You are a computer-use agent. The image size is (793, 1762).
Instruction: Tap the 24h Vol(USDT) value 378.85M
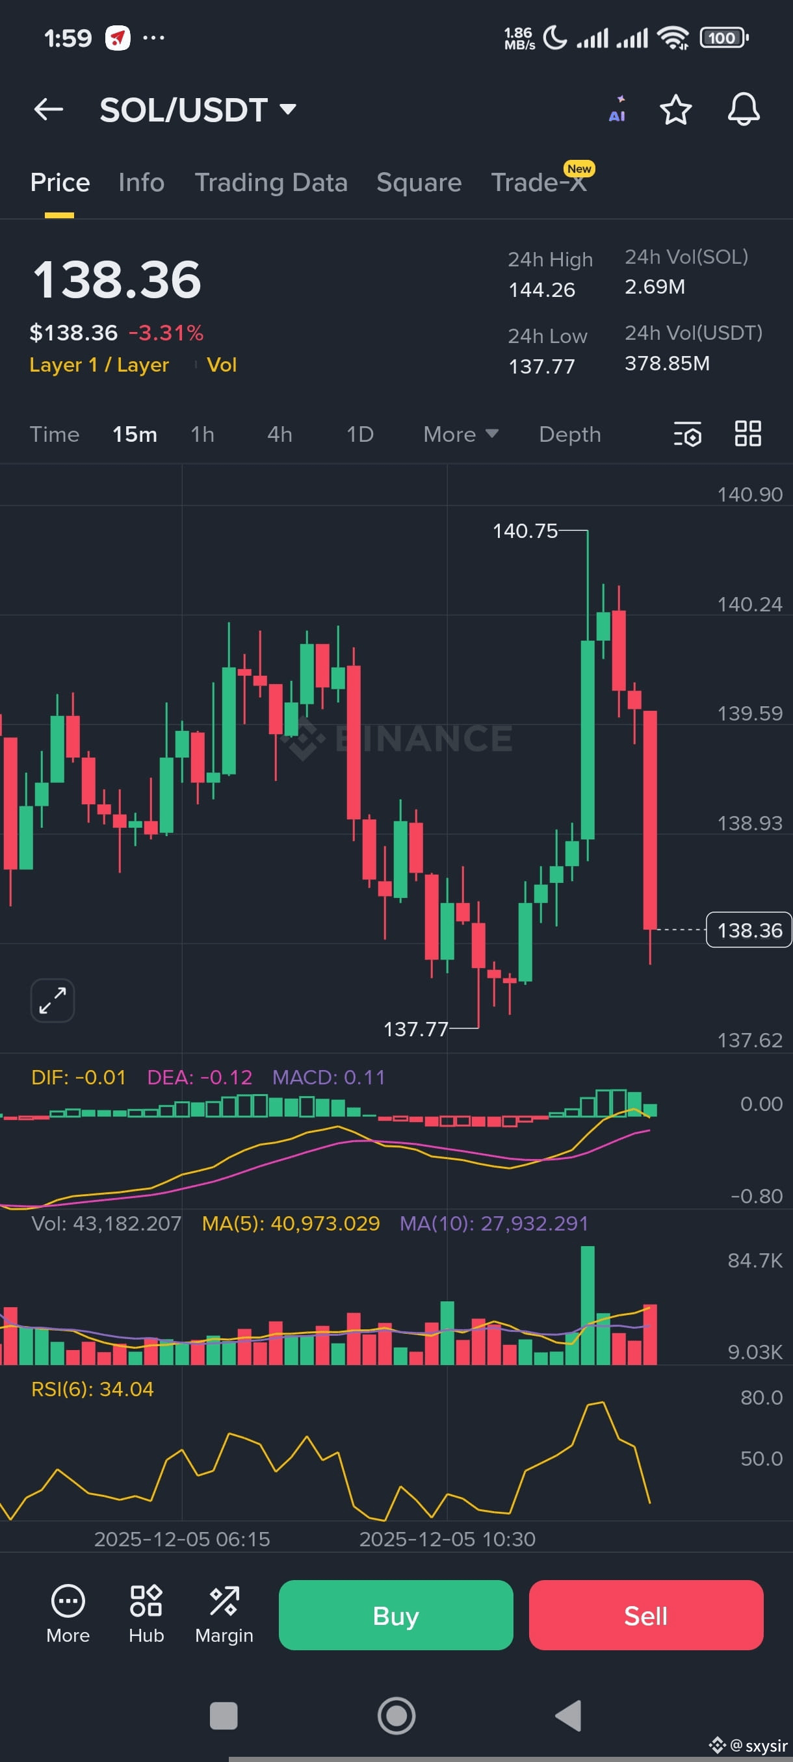click(667, 363)
